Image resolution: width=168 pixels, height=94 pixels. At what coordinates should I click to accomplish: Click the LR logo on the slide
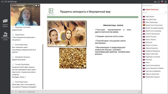[x=51, y=11]
